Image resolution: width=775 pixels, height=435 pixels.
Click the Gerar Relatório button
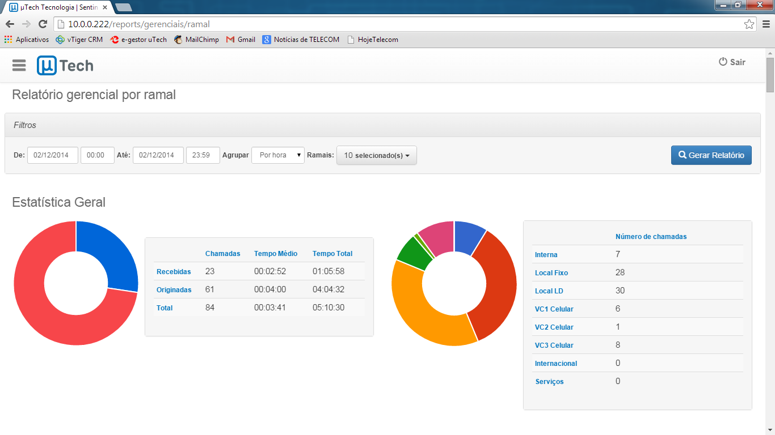(711, 155)
